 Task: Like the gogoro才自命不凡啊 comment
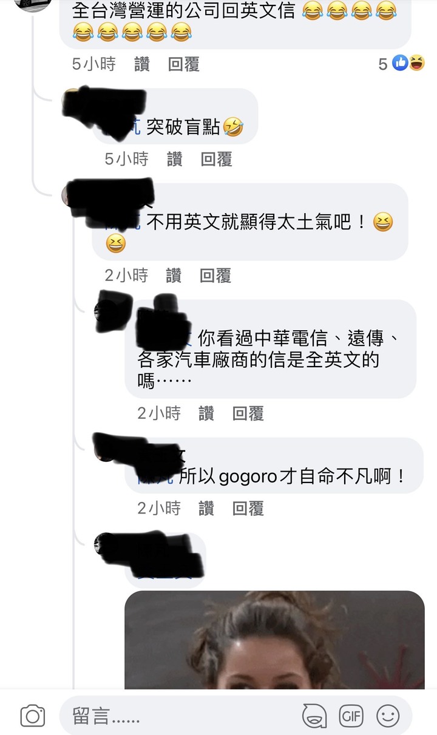(206, 508)
